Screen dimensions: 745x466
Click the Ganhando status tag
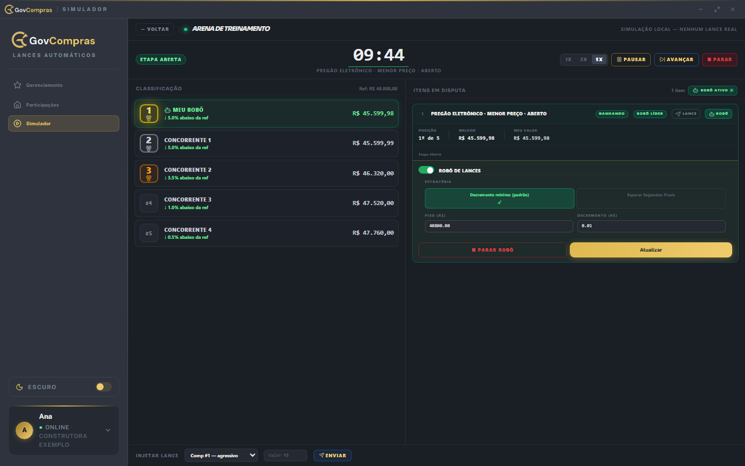(612, 114)
